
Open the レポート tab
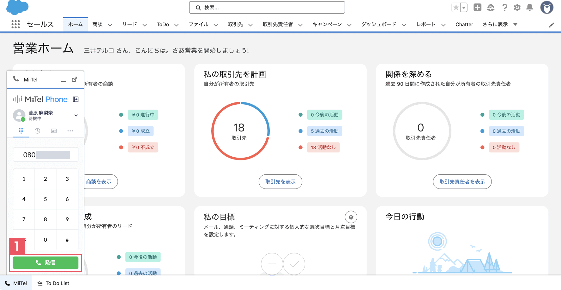click(x=426, y=24)
